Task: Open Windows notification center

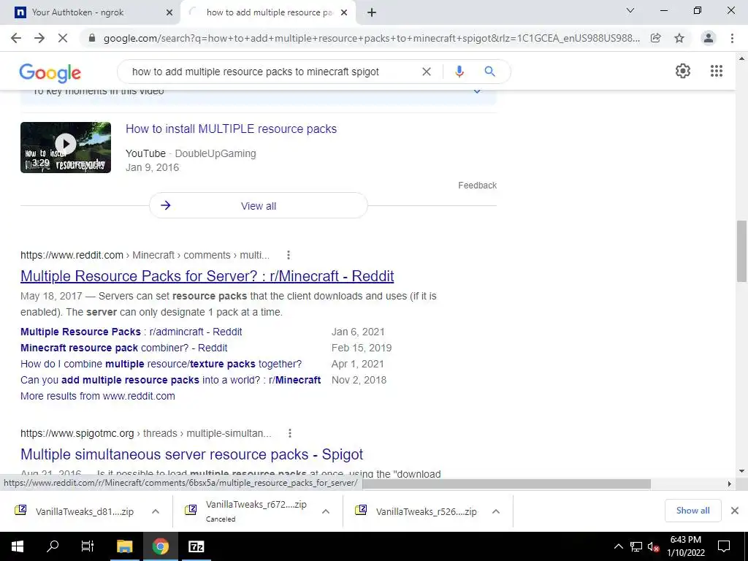Action: (x=724, y=546)
